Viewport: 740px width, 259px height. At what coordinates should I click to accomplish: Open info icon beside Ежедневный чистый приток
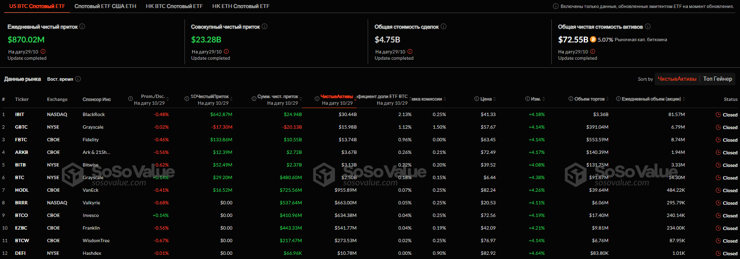pyautogui.click(x=82, y=26)
